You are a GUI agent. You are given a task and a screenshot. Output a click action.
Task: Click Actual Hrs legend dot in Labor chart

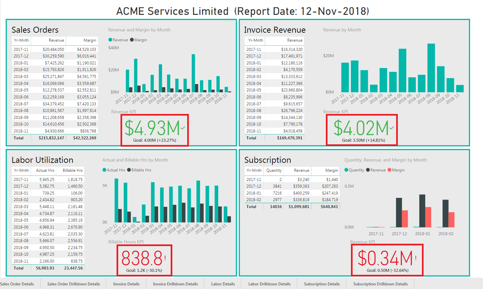104,170
